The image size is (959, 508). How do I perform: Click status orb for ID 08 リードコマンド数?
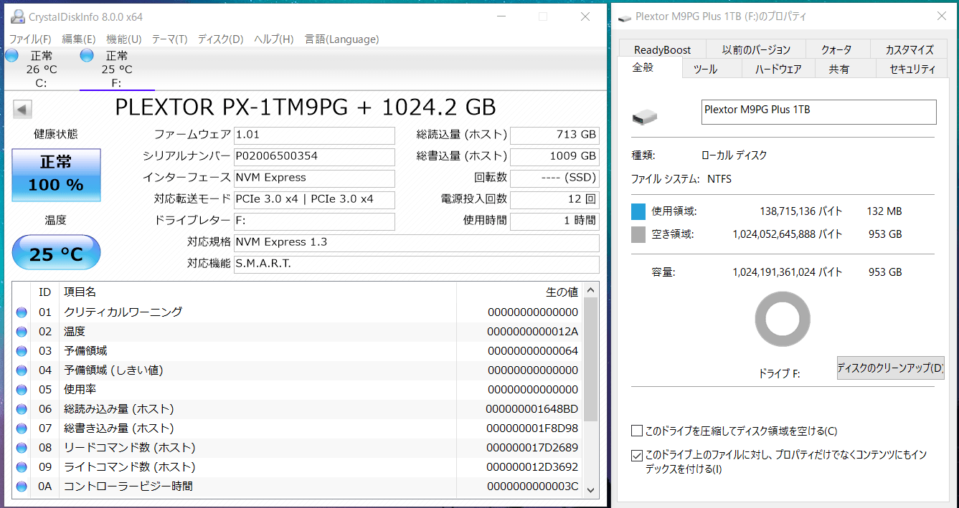point(22,448)
